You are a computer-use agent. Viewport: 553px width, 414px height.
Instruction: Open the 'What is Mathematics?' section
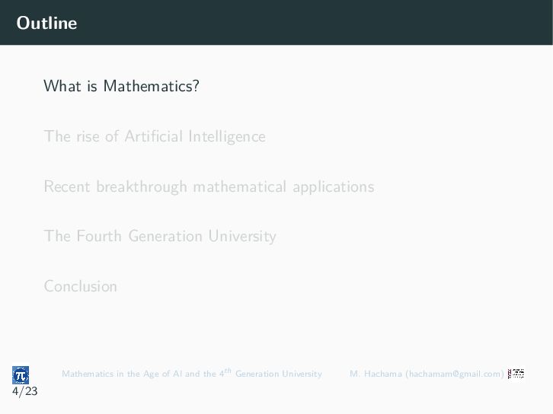(121, 86)
